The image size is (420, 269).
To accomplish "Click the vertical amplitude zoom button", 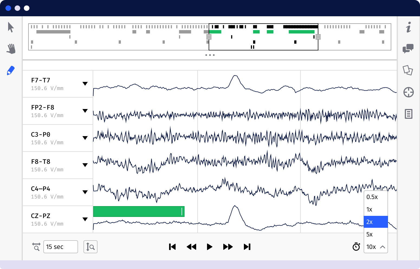I will click(90, 247).
